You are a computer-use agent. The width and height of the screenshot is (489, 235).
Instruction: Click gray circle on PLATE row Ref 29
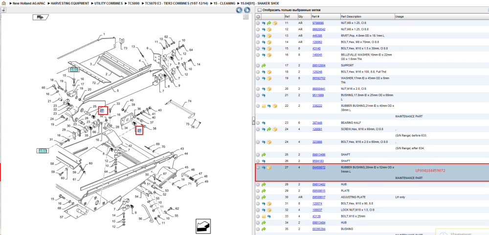tap(258, 191)
